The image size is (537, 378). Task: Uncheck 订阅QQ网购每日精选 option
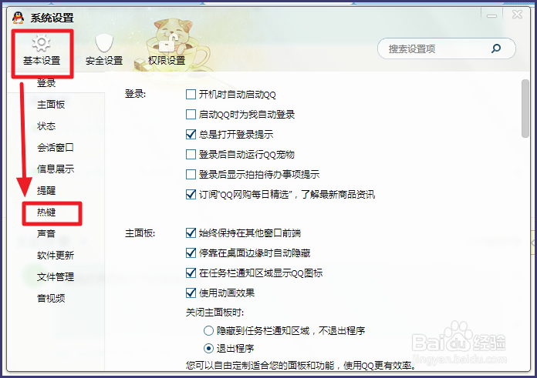pos(191,195)
